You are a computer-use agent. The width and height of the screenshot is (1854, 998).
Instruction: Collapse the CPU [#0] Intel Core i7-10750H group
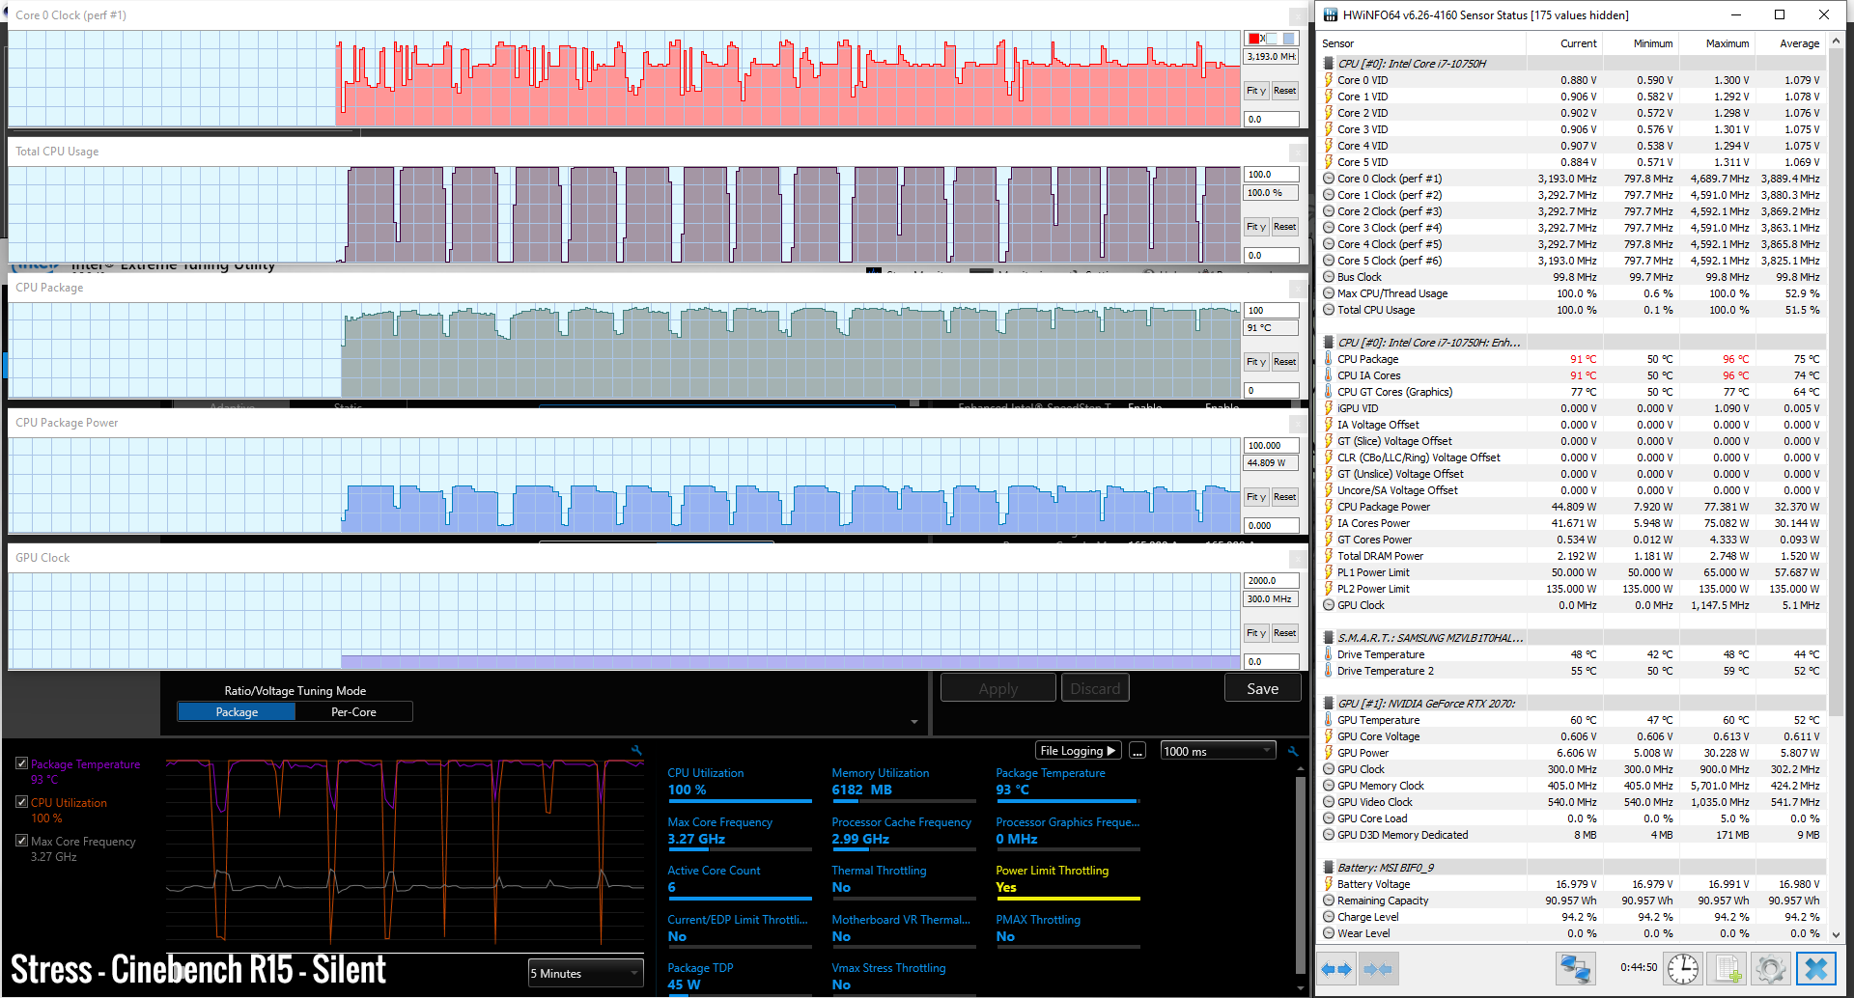[1329, 64]
